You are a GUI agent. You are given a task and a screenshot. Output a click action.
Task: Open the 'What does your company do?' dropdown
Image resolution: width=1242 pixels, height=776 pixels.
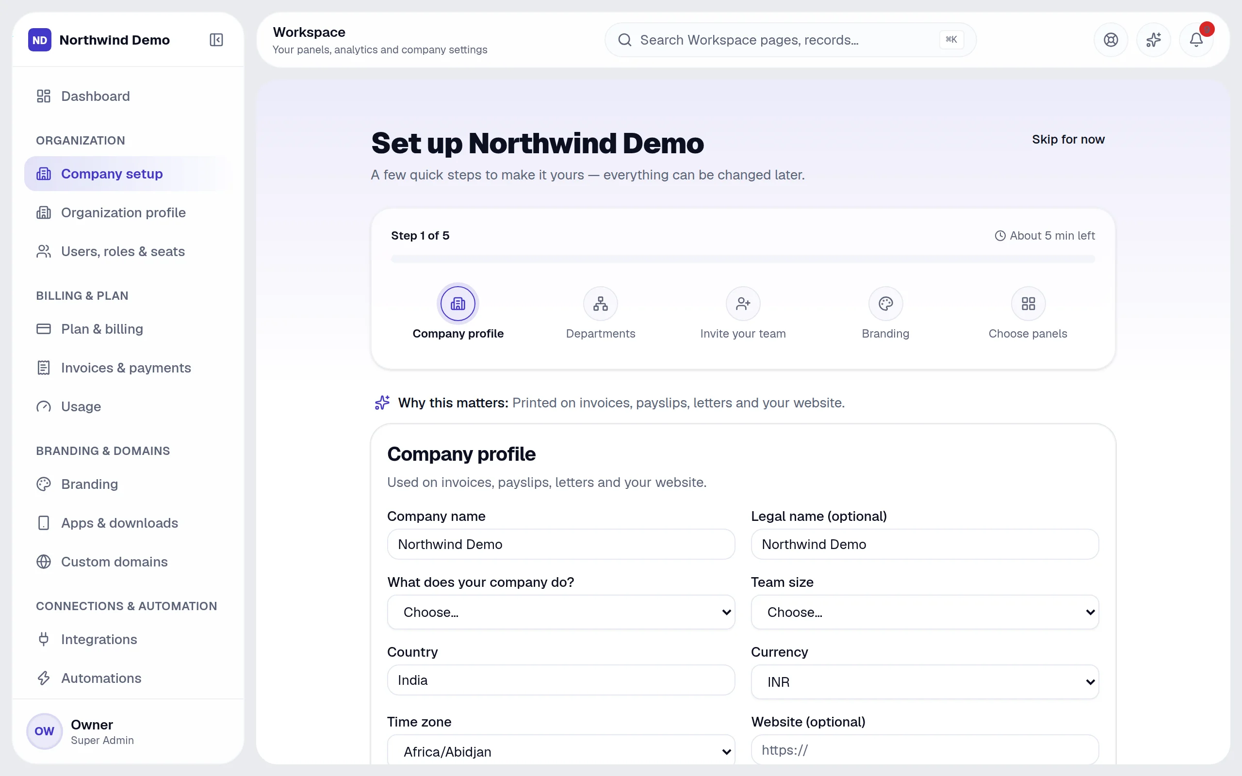561,612
